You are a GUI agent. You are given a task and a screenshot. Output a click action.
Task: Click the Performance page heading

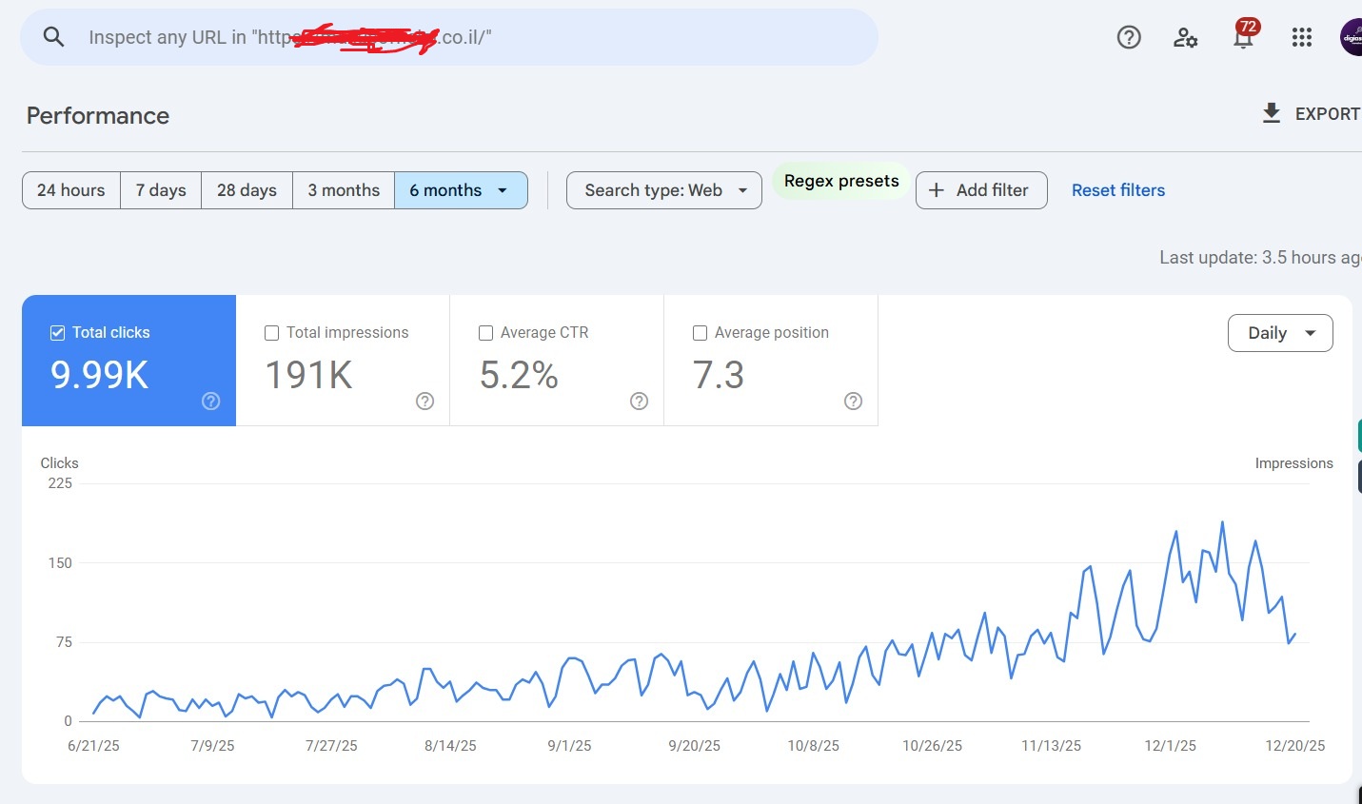point(98,115)
